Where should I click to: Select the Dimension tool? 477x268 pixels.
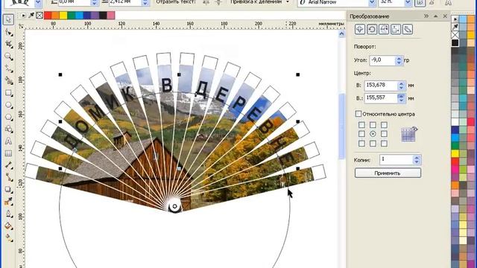tap(8, 165)
